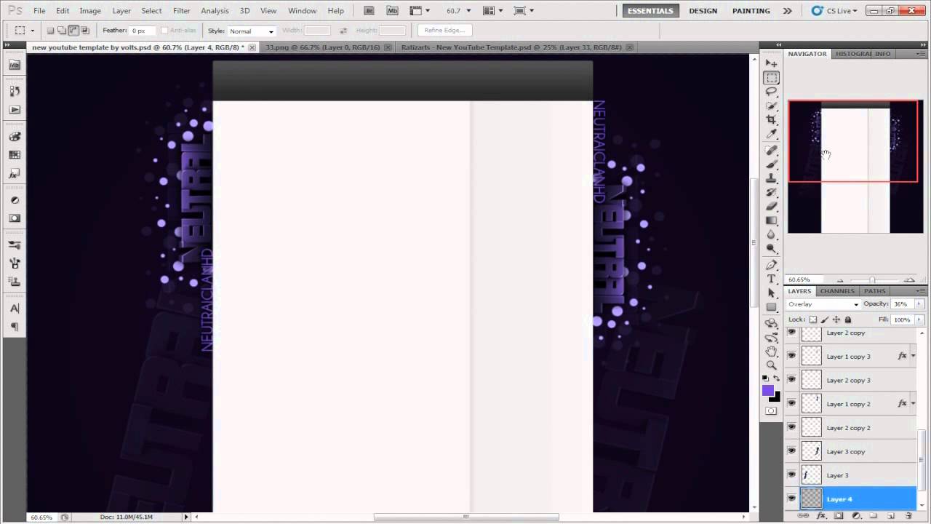Toggle visibility of Layer 2 copy 2
Image resolution: width=931 pixels, height=524 pixels.
point(791,427)
